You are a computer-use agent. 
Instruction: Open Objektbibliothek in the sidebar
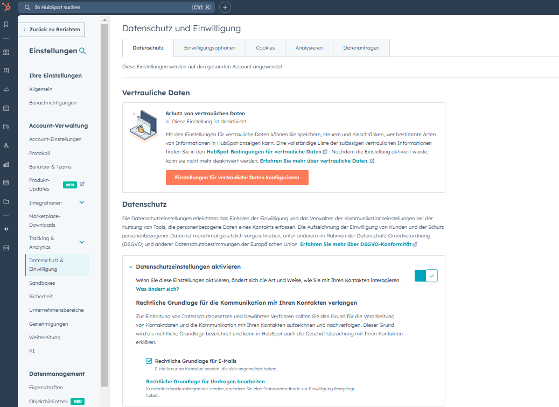pos(48,402)
